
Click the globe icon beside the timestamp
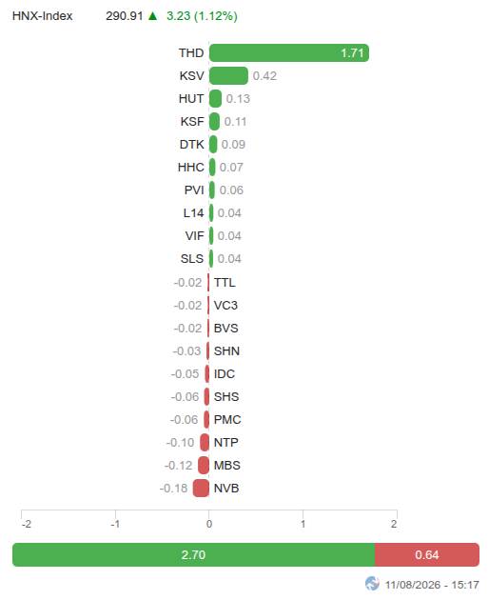(x=372, y=584)
